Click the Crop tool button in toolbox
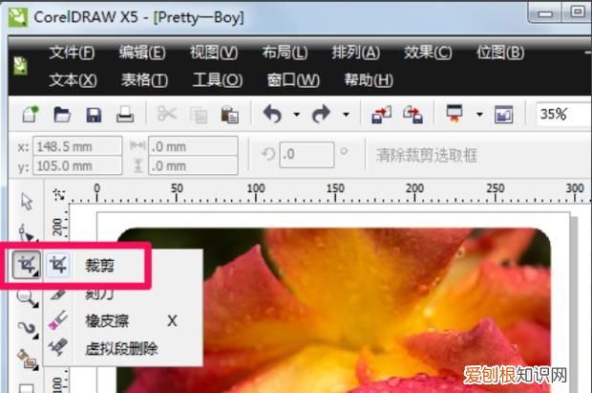Viewport: 592px width, 393px height. [x=27, y=265]
